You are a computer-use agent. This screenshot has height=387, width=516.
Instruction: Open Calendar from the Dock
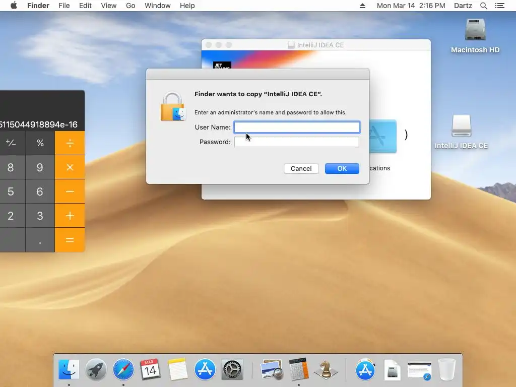(150, 369)
